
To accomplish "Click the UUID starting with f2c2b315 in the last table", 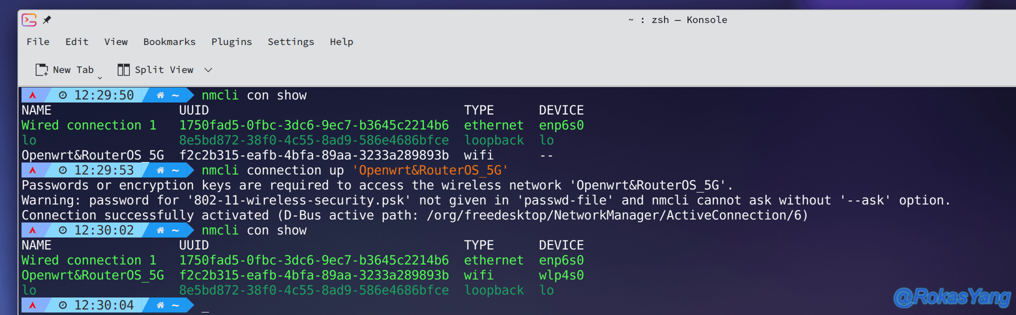I will tap(314, 275).
